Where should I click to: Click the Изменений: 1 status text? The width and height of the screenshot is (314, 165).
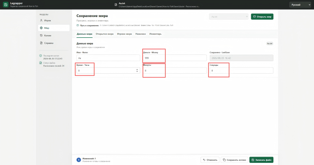click(x=89, y=158)
